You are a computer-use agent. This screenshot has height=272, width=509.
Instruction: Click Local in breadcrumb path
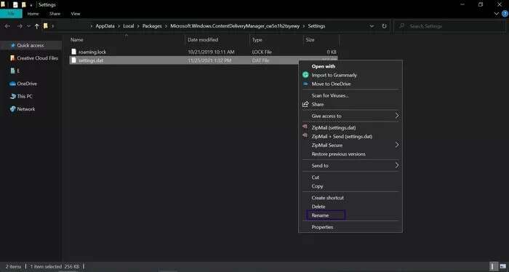(128, 26)
